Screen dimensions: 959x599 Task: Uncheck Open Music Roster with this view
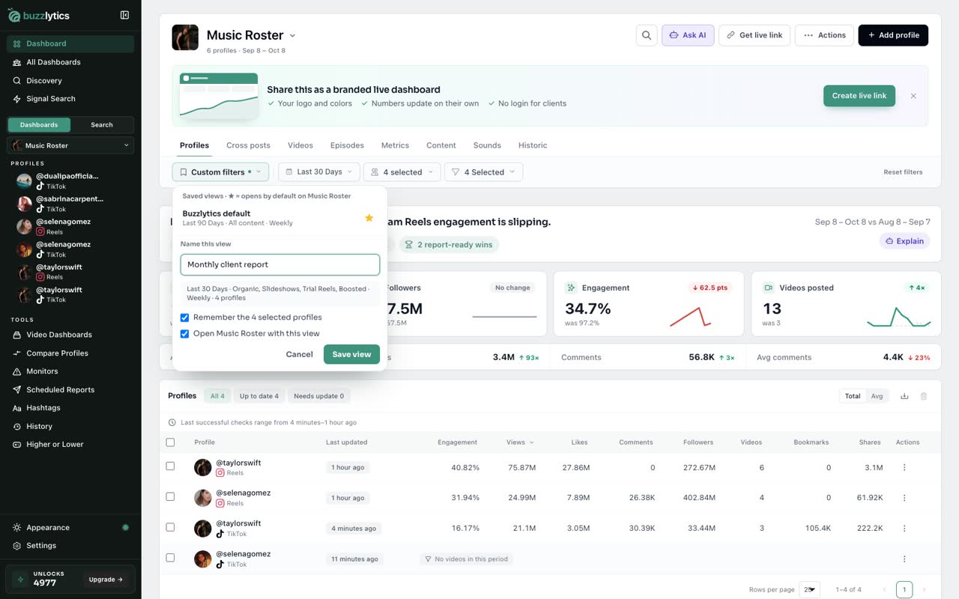click(184, 334)
